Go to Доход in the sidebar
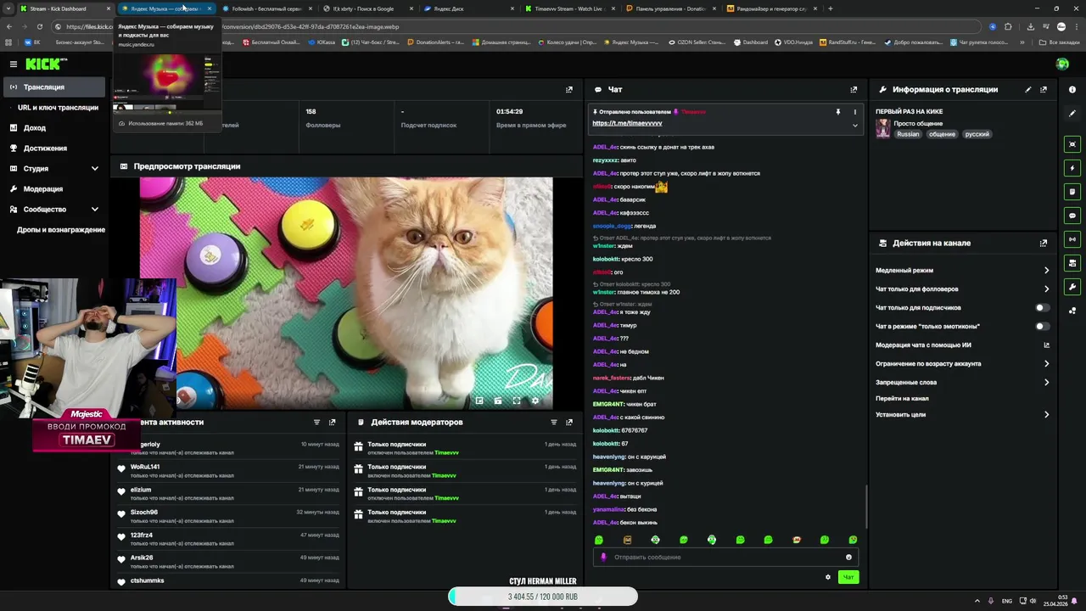This screenshot has width=1086, height=611. click(x=54, y=127)
